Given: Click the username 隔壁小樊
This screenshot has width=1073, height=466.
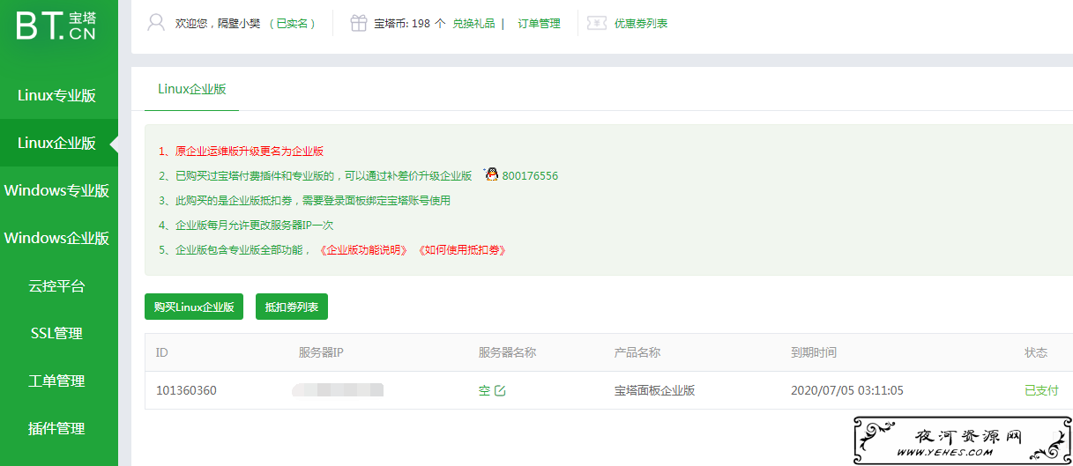Looking at the screenshot, I should coord(239,24).
